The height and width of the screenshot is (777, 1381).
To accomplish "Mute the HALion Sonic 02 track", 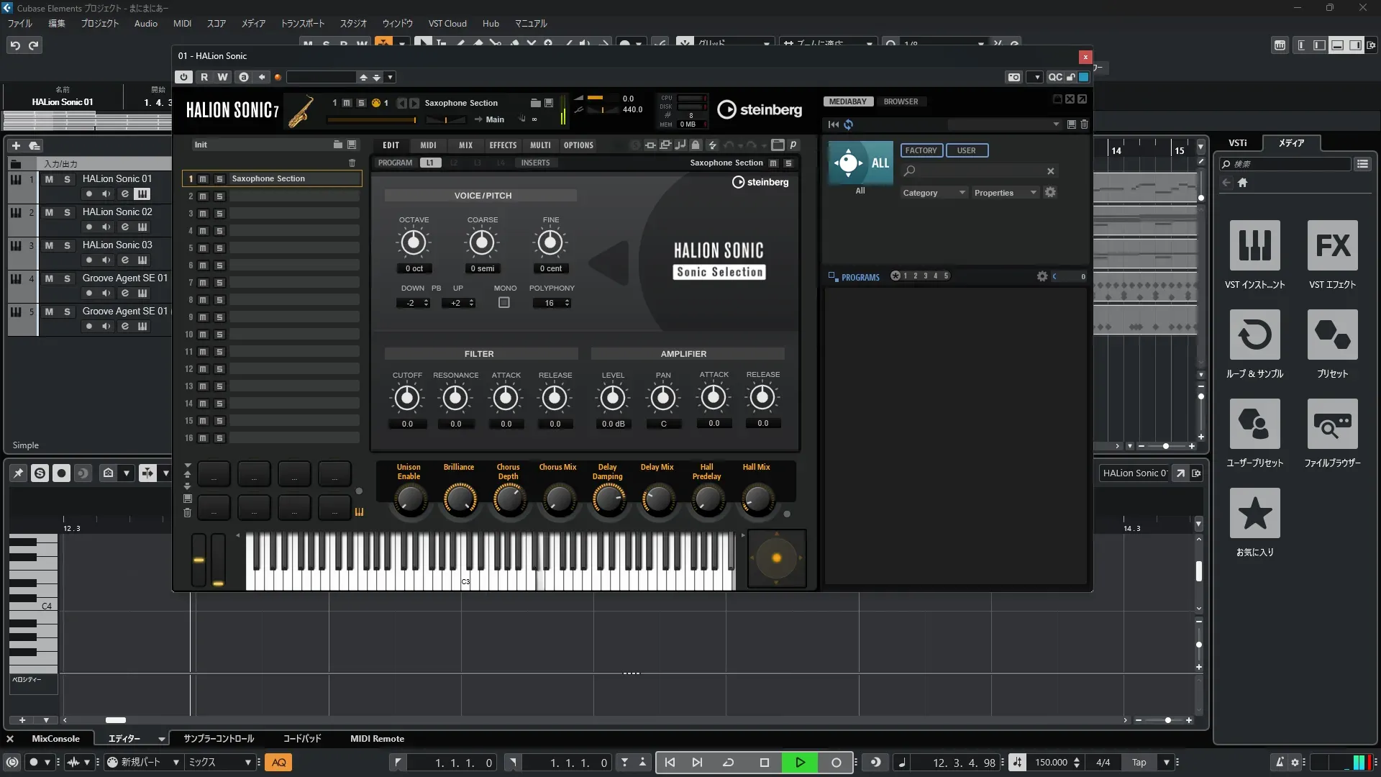I will 49,212.
